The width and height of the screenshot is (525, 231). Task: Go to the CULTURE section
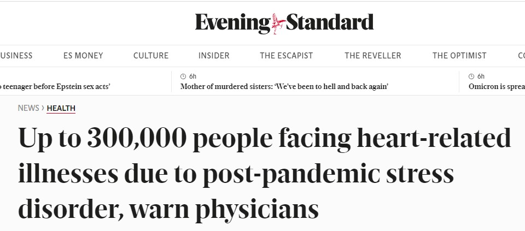point(151,56)
